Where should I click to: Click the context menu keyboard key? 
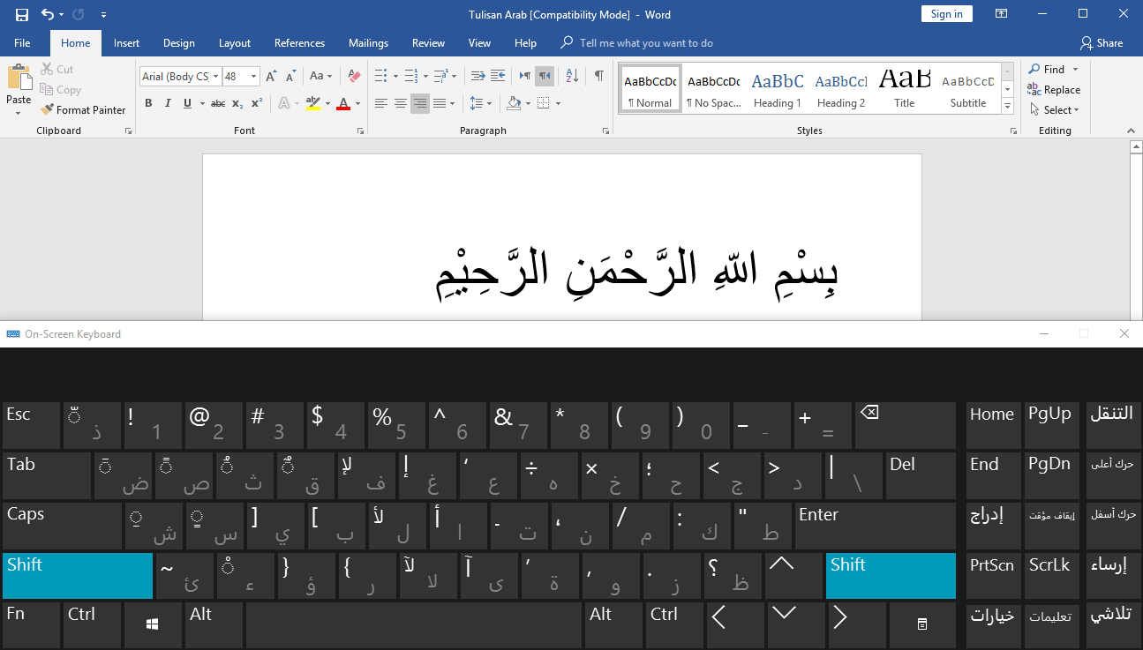(921, 624)
